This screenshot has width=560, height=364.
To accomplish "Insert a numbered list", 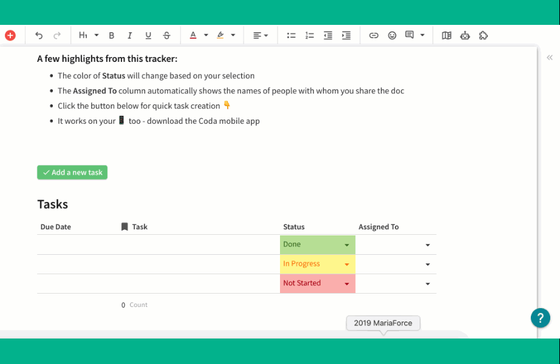I will (x=309, y=35).
